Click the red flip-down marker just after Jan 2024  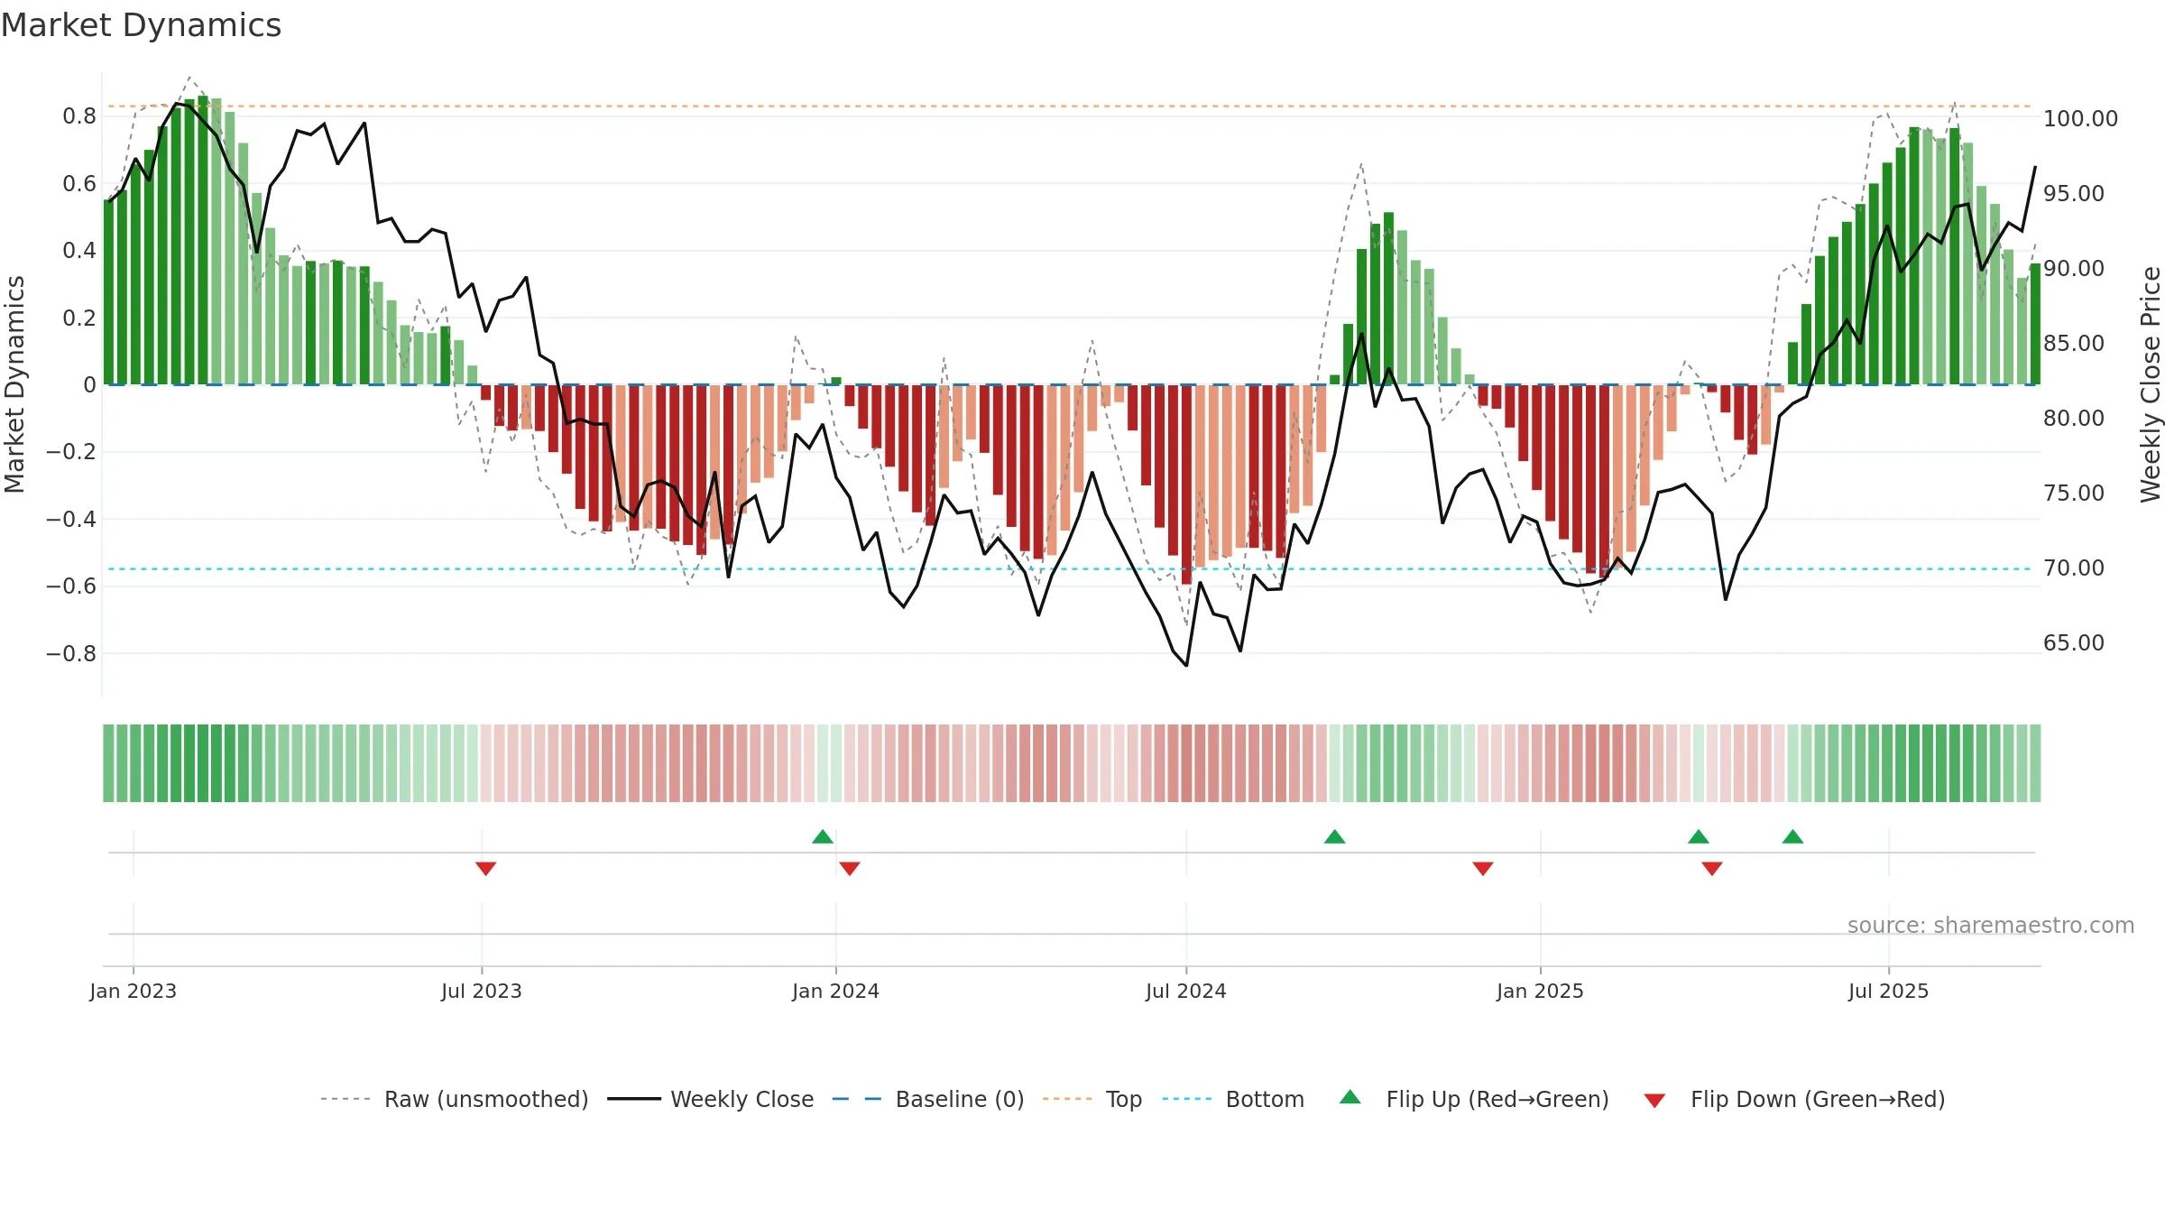[x=850, y=868]
